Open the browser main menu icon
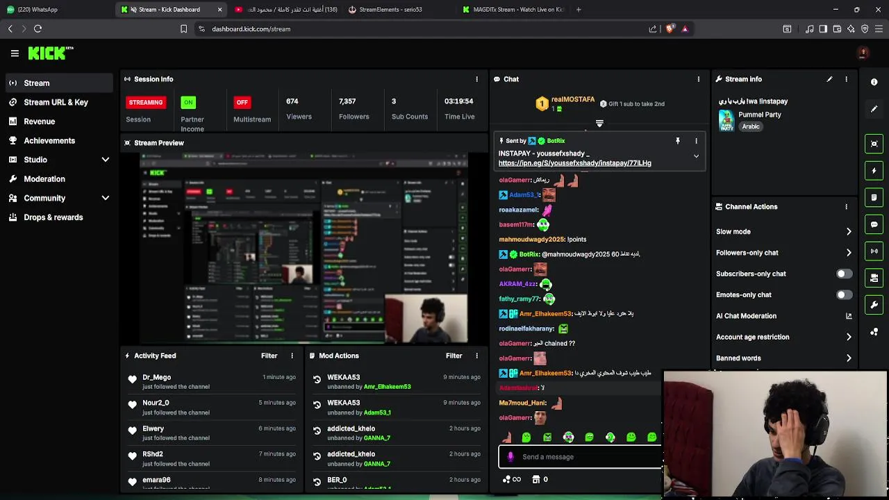 point(879,29)
